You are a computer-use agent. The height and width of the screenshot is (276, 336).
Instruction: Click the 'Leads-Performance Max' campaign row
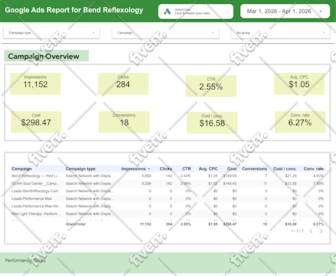167,198
